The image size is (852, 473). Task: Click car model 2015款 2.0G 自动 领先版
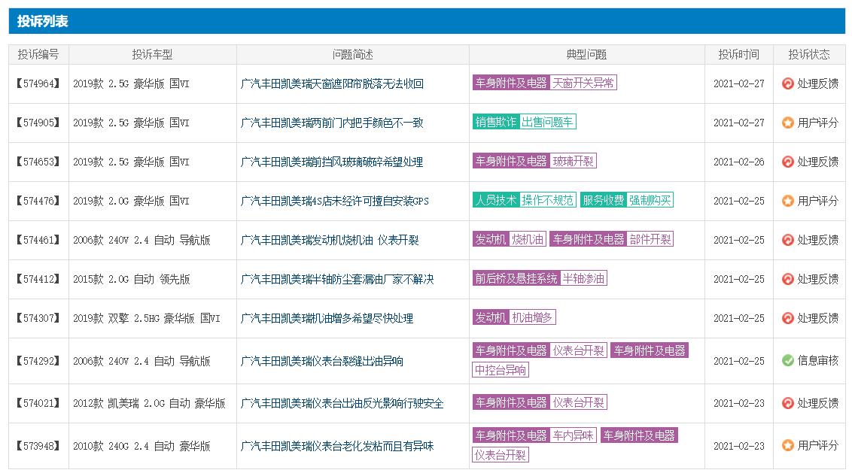[x=132, y=279]
